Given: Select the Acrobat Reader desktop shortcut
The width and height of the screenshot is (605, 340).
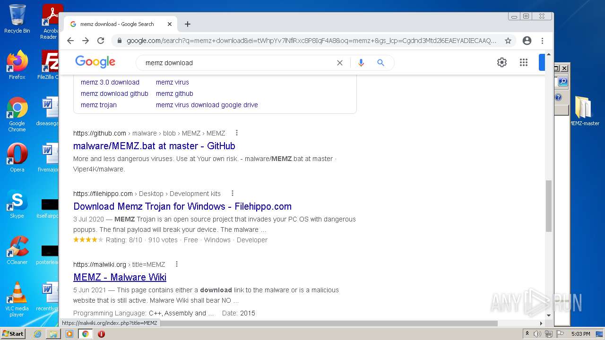Looking at the screenshot, I should [50, 22].
